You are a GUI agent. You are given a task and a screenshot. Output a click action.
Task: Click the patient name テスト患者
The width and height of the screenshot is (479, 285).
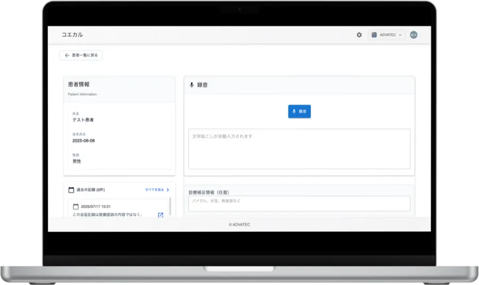[x=83, y=120]
